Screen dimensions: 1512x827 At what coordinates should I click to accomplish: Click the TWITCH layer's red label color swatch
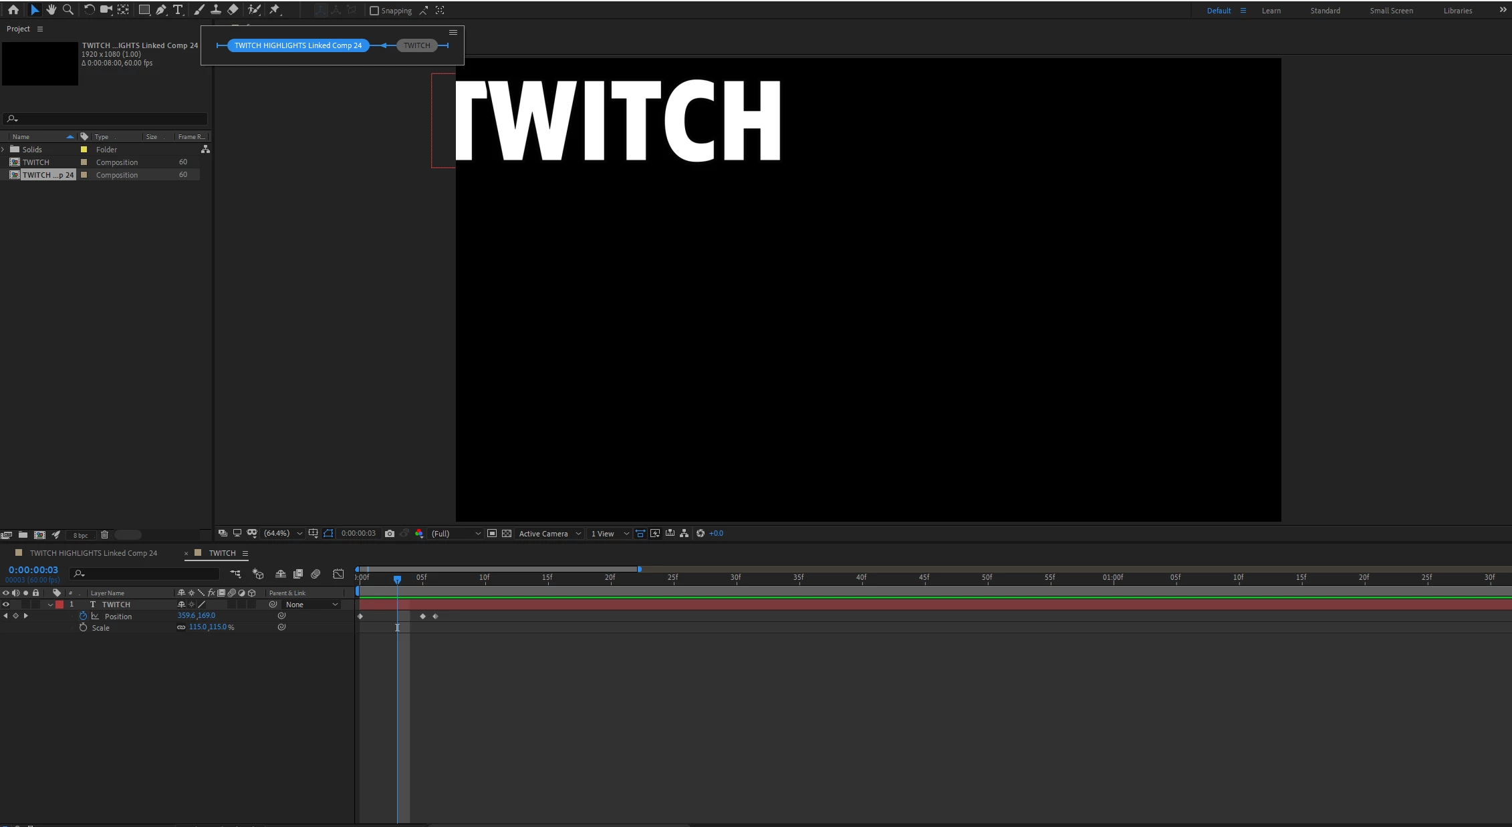59,605
